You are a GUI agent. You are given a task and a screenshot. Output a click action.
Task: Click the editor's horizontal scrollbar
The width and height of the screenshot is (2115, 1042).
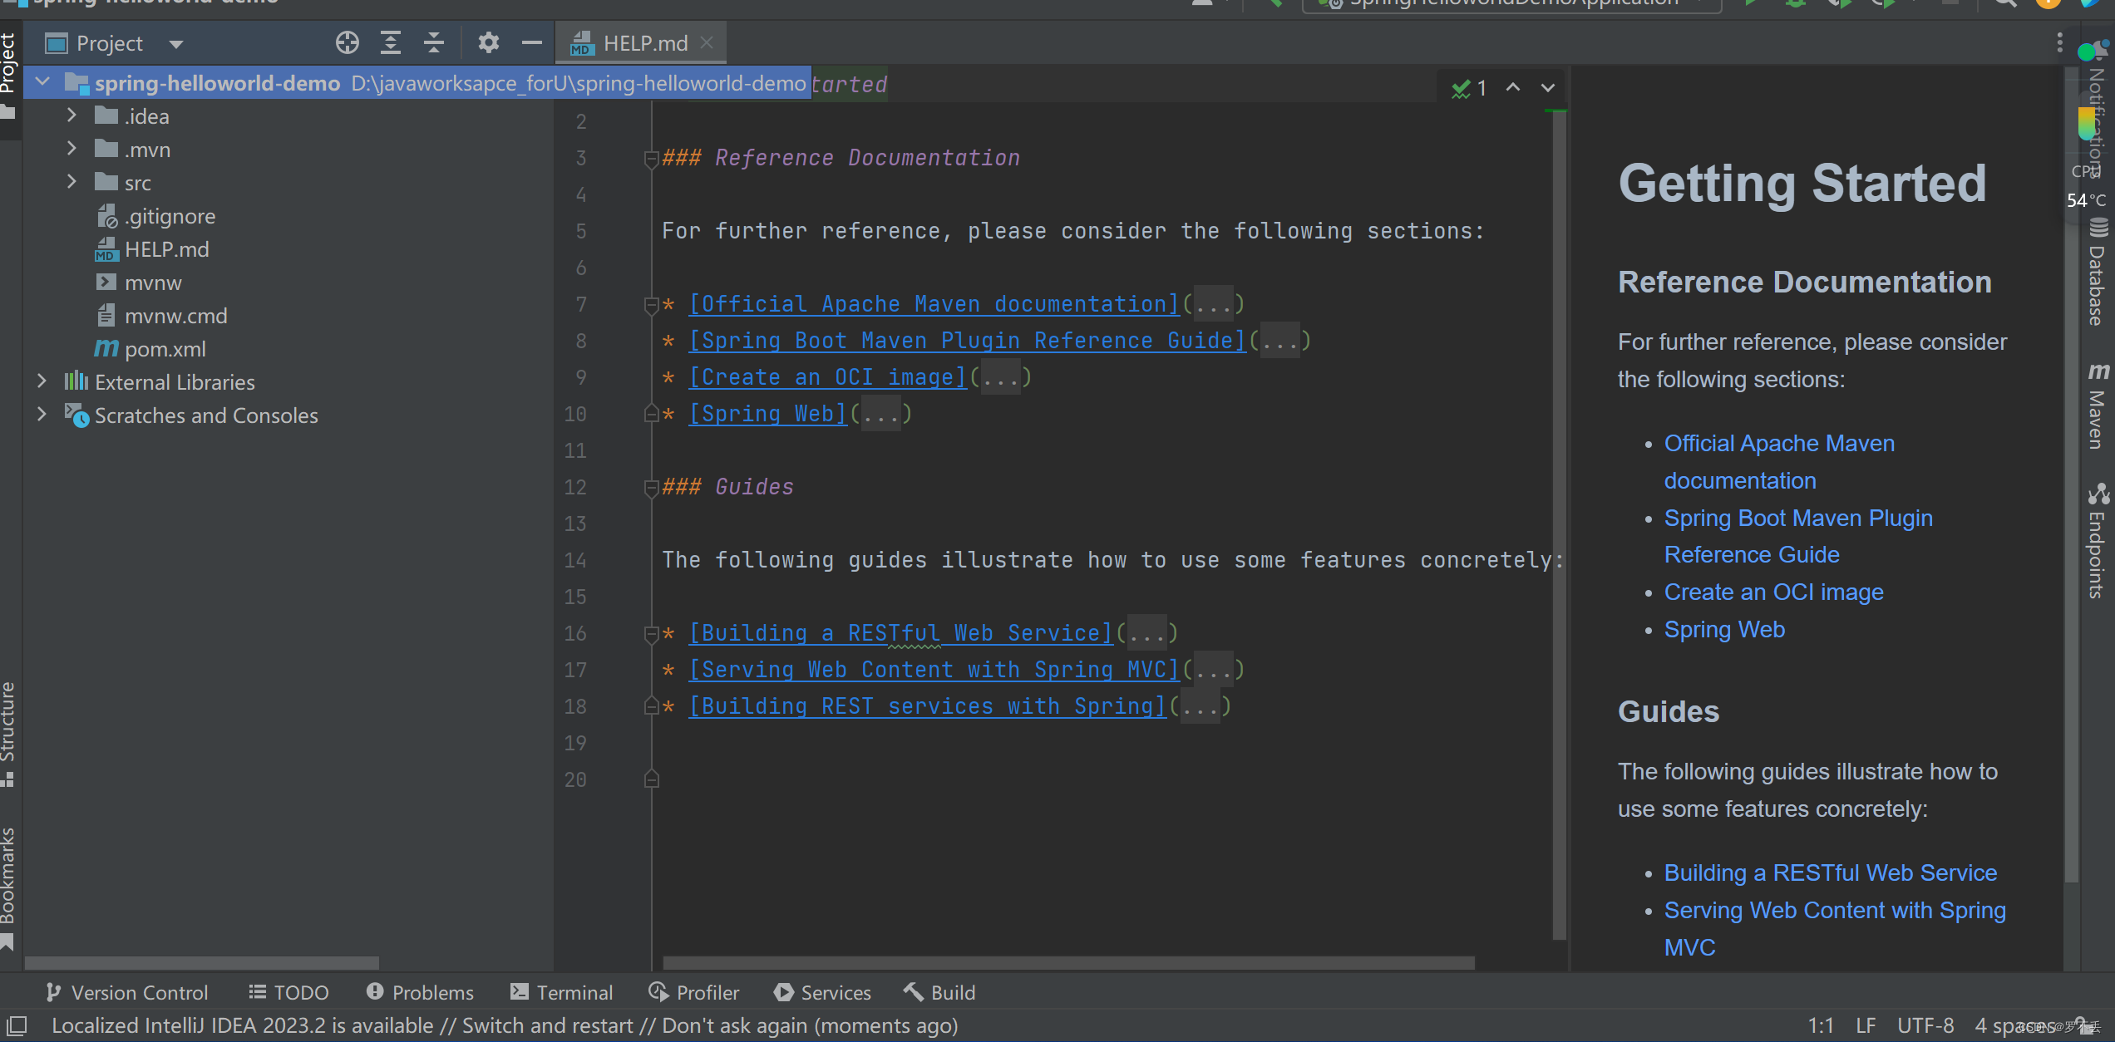point(1068,962)
